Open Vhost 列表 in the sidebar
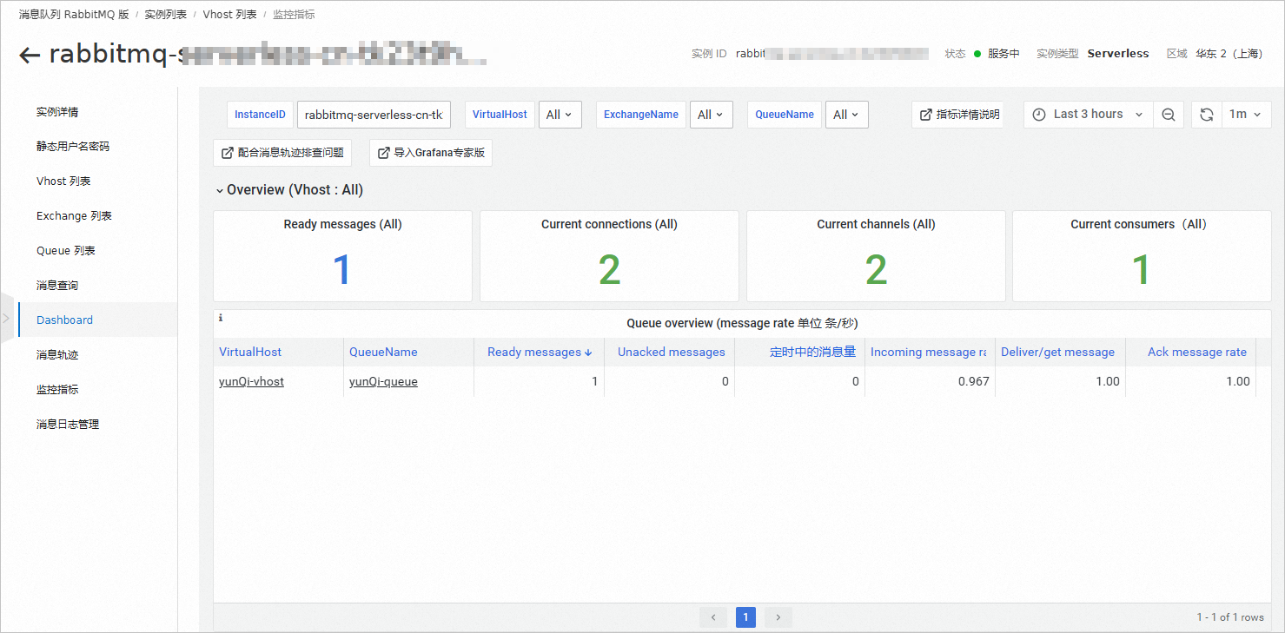Screen dimensions: 1285x633 click(x=63, y=181)
